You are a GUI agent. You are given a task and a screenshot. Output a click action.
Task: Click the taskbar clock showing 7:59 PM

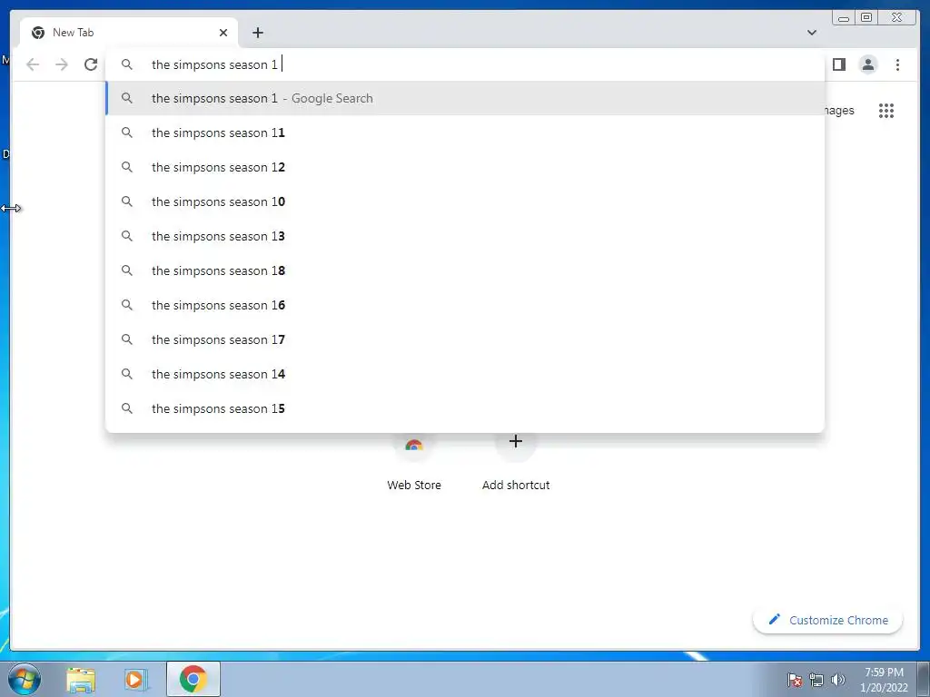tap(884, 680)
